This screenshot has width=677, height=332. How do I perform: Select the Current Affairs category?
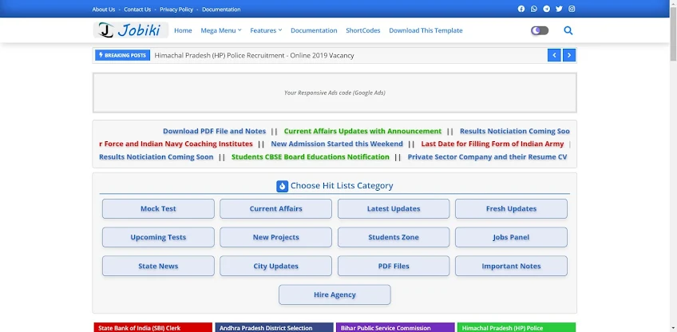tap(276, 208)
